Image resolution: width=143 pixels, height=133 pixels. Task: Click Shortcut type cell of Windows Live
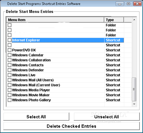(113, 75)
